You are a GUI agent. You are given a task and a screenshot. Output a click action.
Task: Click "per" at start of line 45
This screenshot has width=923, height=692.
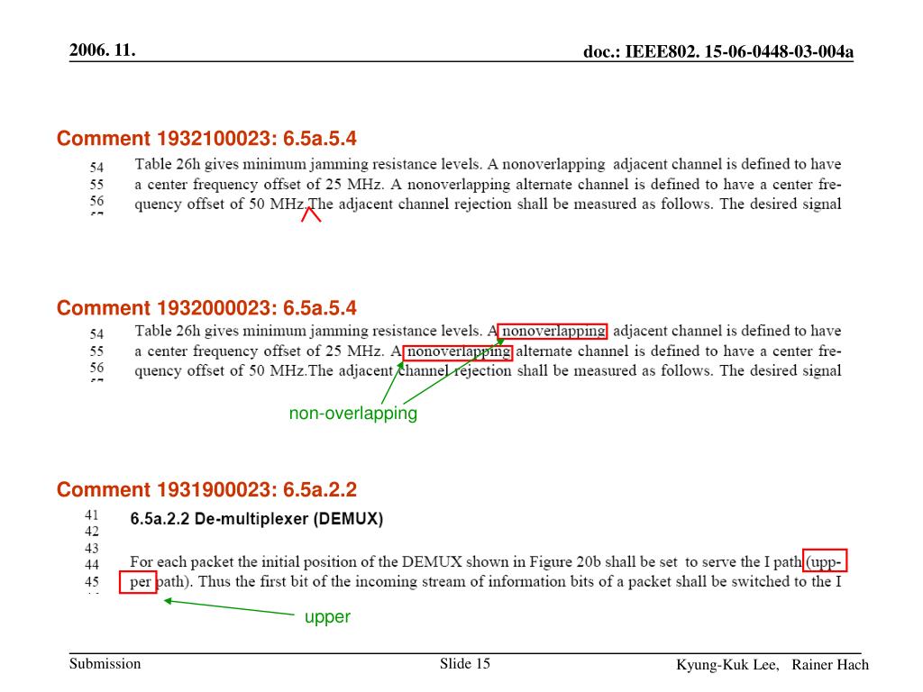[x=140, y=583]
